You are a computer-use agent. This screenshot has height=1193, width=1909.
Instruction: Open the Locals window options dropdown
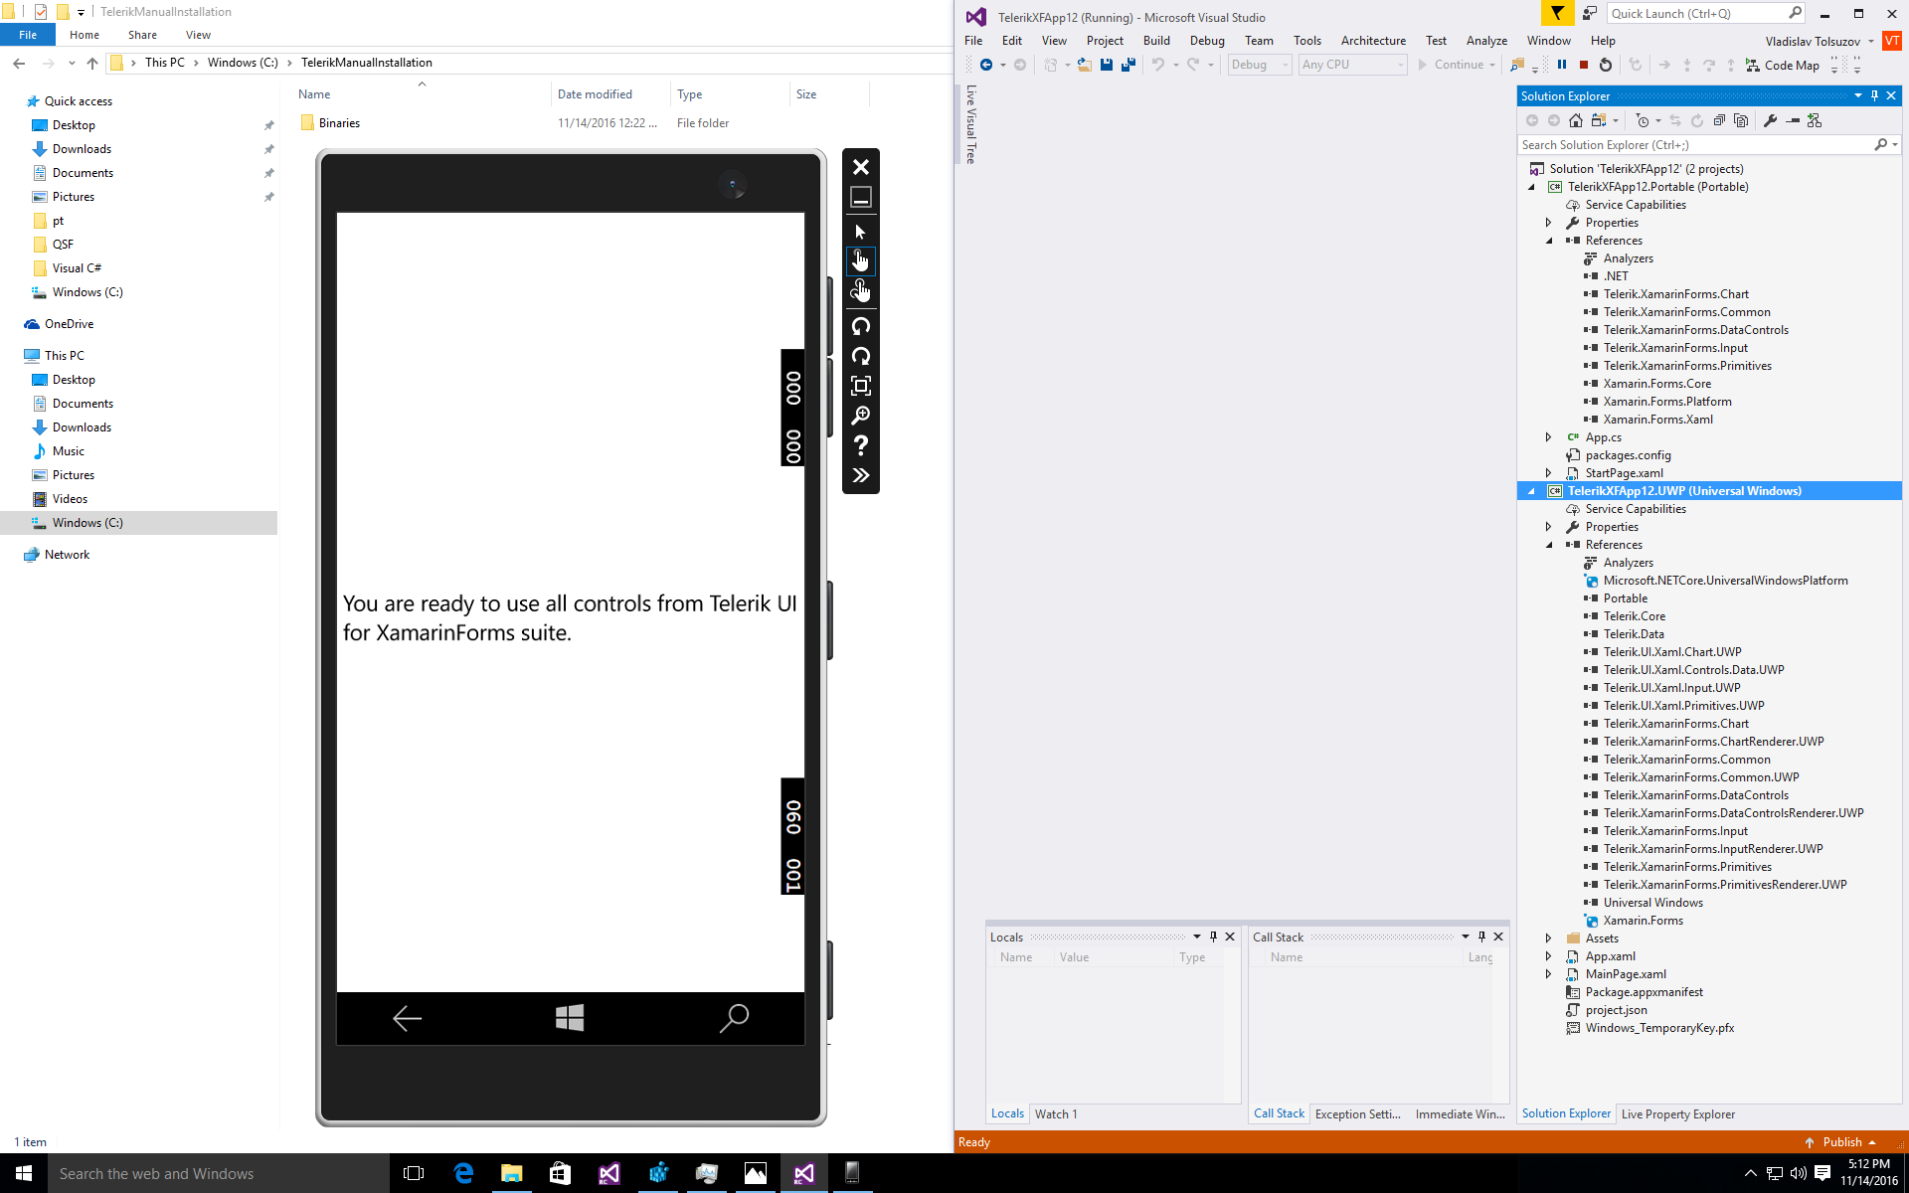point(1197,937)
